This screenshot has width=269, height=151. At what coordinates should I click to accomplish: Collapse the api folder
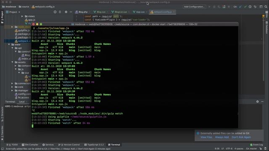pyautogui.click(x=12, y=48)
